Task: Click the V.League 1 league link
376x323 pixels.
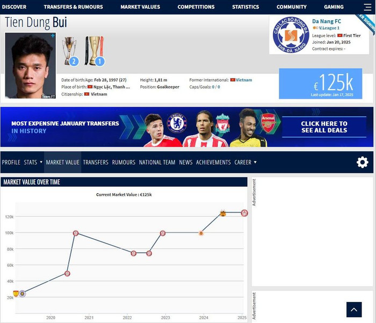Action: coord(329,28)
